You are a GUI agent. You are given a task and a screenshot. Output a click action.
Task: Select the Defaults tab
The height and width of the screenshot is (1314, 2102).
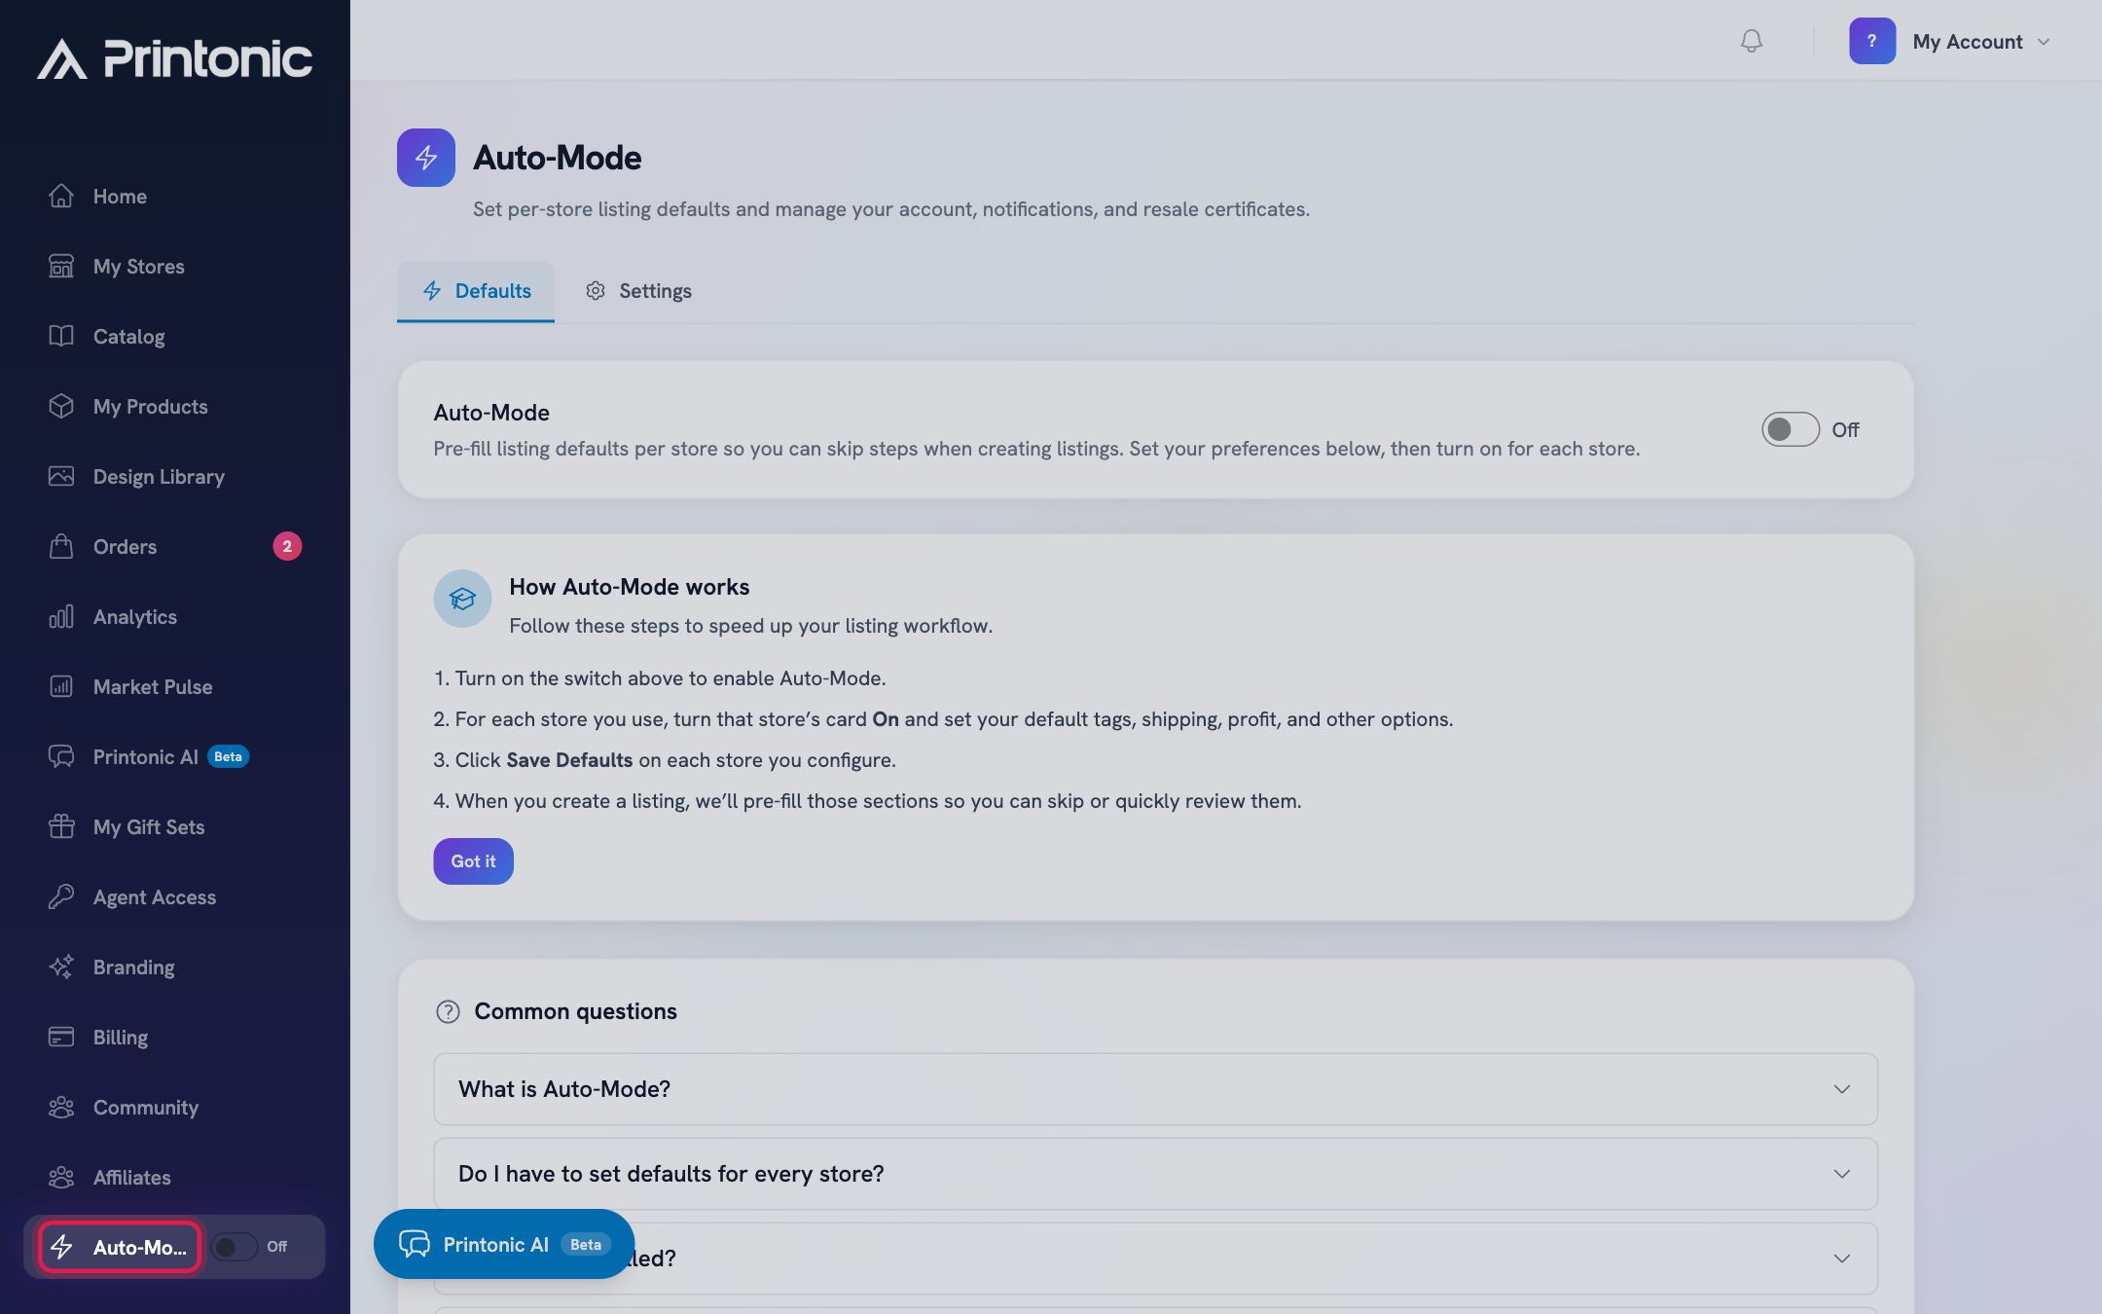coord(476,291)
